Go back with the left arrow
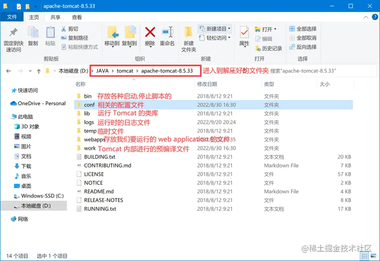The height and width of the screenshot is (261, 380). click(8, 71)
